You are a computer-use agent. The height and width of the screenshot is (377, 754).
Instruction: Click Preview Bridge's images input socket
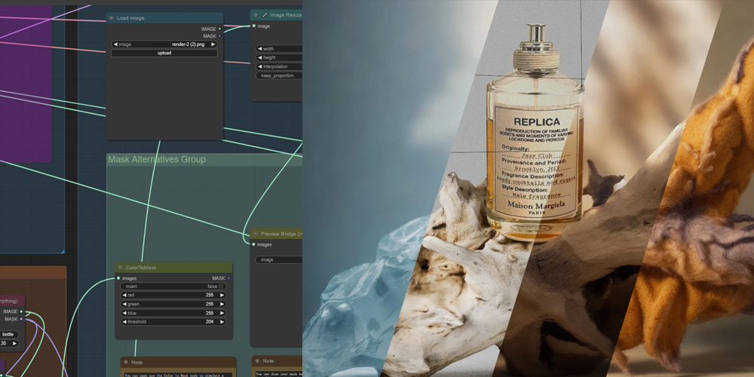point(253,244)
